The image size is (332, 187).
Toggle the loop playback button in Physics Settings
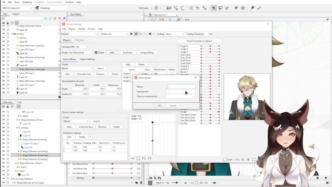click(136, 34)
